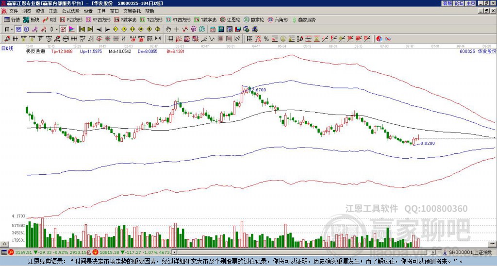Click the 8.8200 low price label

tap(428, 143)
